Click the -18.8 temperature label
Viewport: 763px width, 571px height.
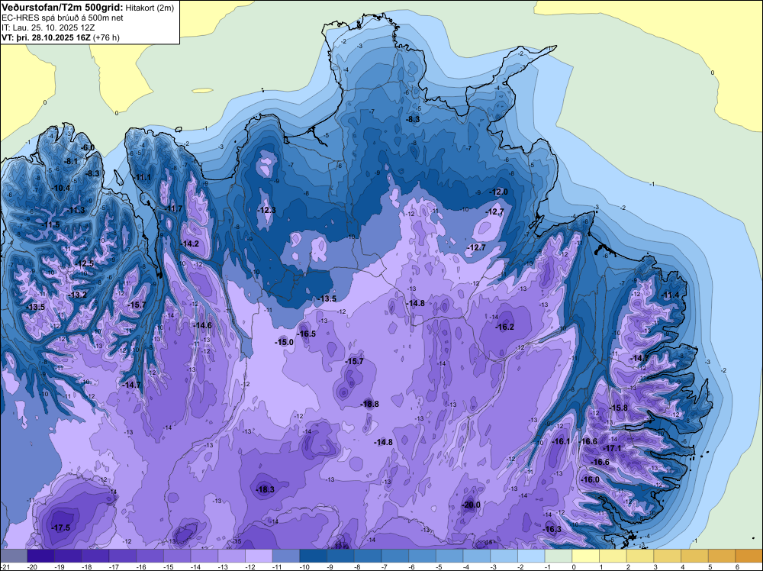click(x=370, y=404)
